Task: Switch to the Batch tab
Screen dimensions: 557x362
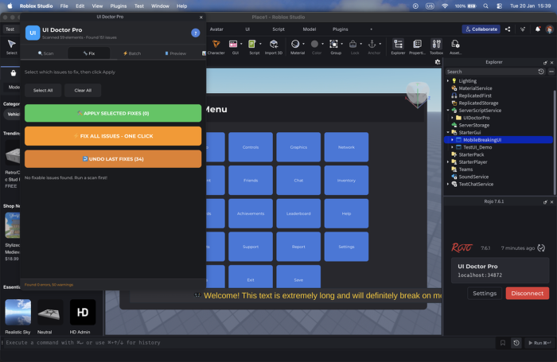Action: [x=132, y=53]
